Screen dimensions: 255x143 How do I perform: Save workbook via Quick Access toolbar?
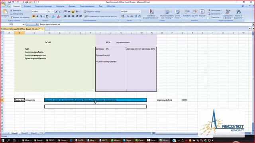tap(9, 2)
